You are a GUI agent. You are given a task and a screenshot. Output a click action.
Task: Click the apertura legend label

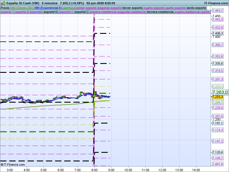69,8
